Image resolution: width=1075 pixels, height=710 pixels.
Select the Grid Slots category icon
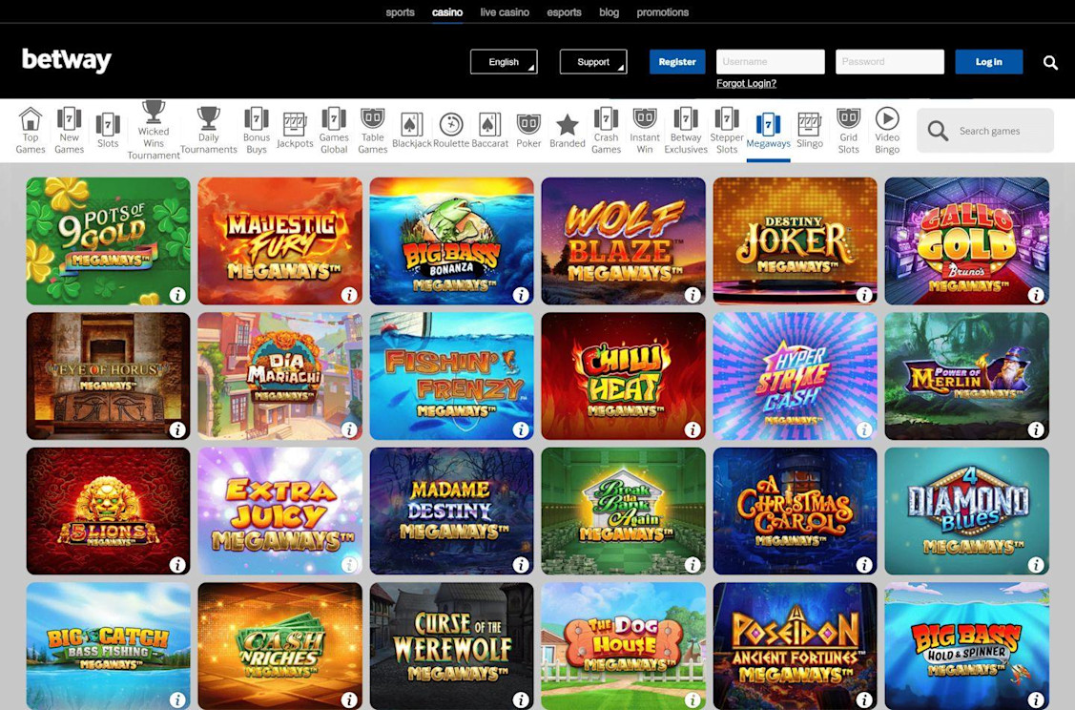[848, 118]
